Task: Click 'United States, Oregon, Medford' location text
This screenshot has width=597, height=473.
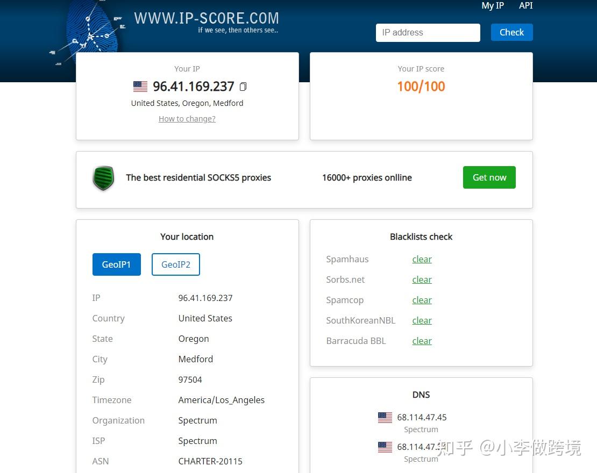Action: pyautogui.click(x=187, y=103)
